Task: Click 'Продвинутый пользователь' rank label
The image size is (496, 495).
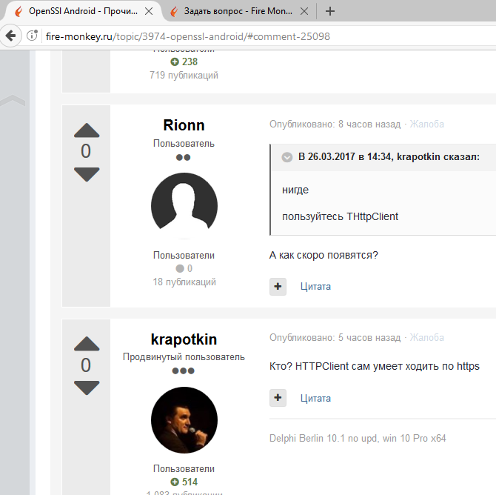Action: 184,357
